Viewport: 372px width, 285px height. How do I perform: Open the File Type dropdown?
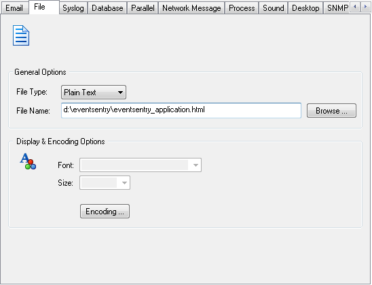pyautogui.click(x=94, y=93)
